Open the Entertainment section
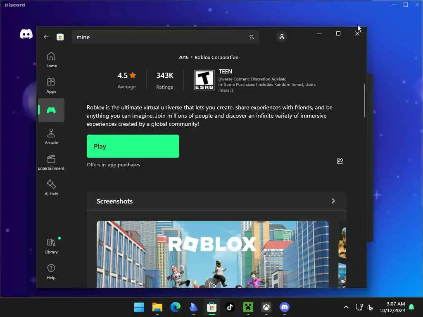 tap(51, 162)
